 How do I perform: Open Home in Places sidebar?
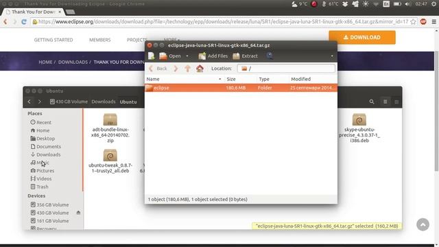40,130
